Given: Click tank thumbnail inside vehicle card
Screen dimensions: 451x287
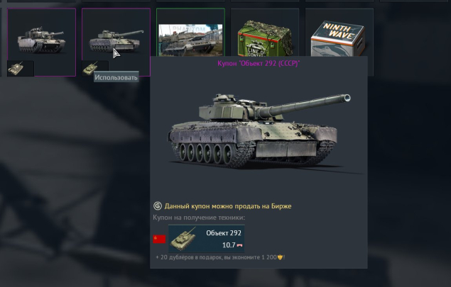Looking at the screenshot, I should (x=183, y=239).
